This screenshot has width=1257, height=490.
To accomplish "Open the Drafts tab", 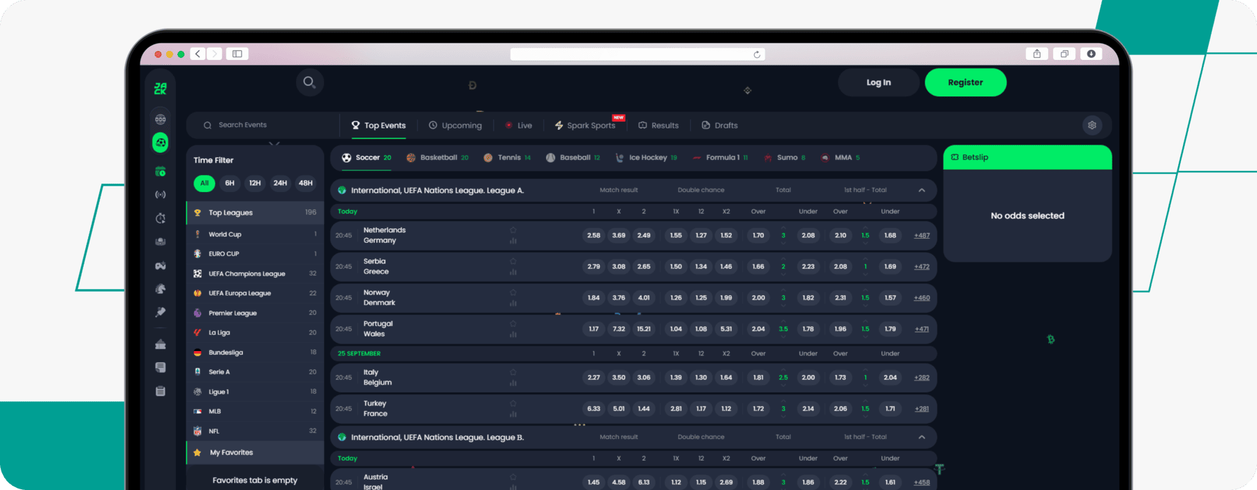I will 719,126.
